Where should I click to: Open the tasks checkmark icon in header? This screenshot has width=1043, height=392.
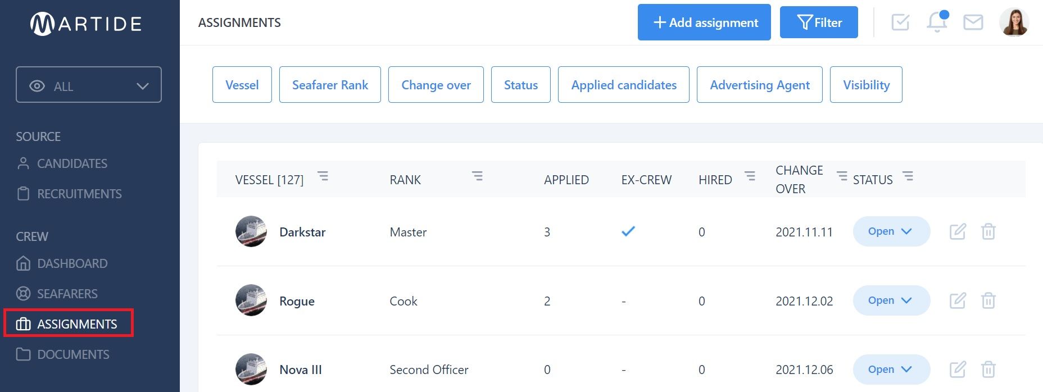900,22
